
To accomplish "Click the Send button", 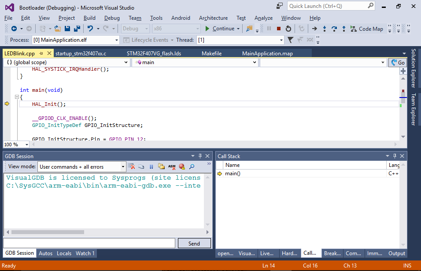I will pos(194,243).
